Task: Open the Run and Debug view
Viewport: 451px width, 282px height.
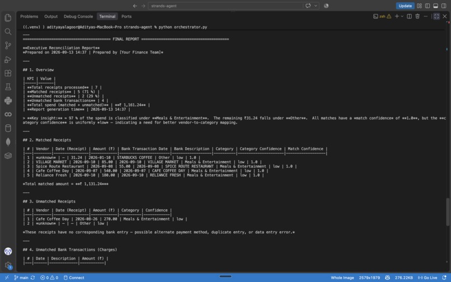Action: pyautogui.click(x=8, y=59)
